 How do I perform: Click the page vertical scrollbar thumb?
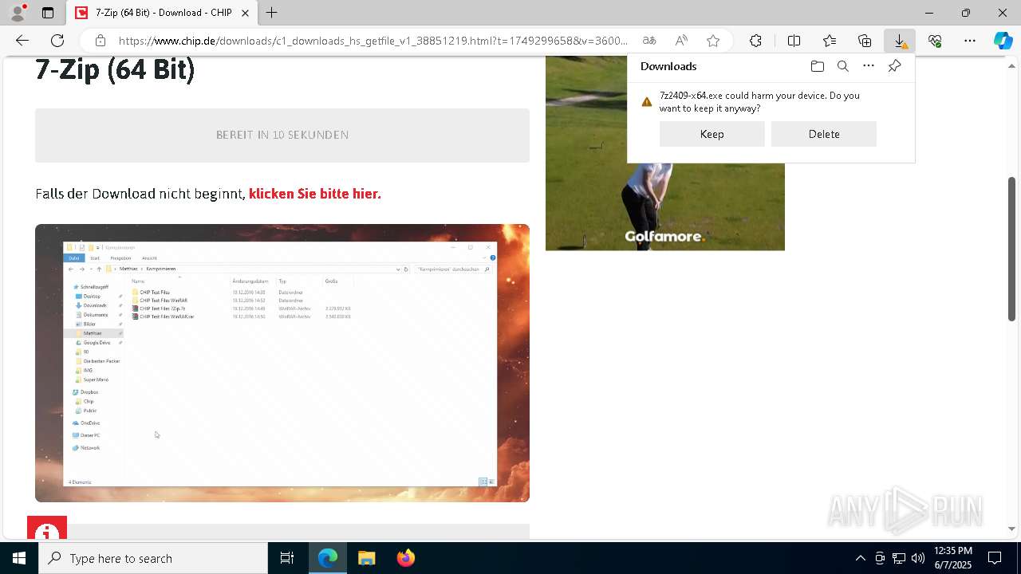click(x=1011, y=249)
